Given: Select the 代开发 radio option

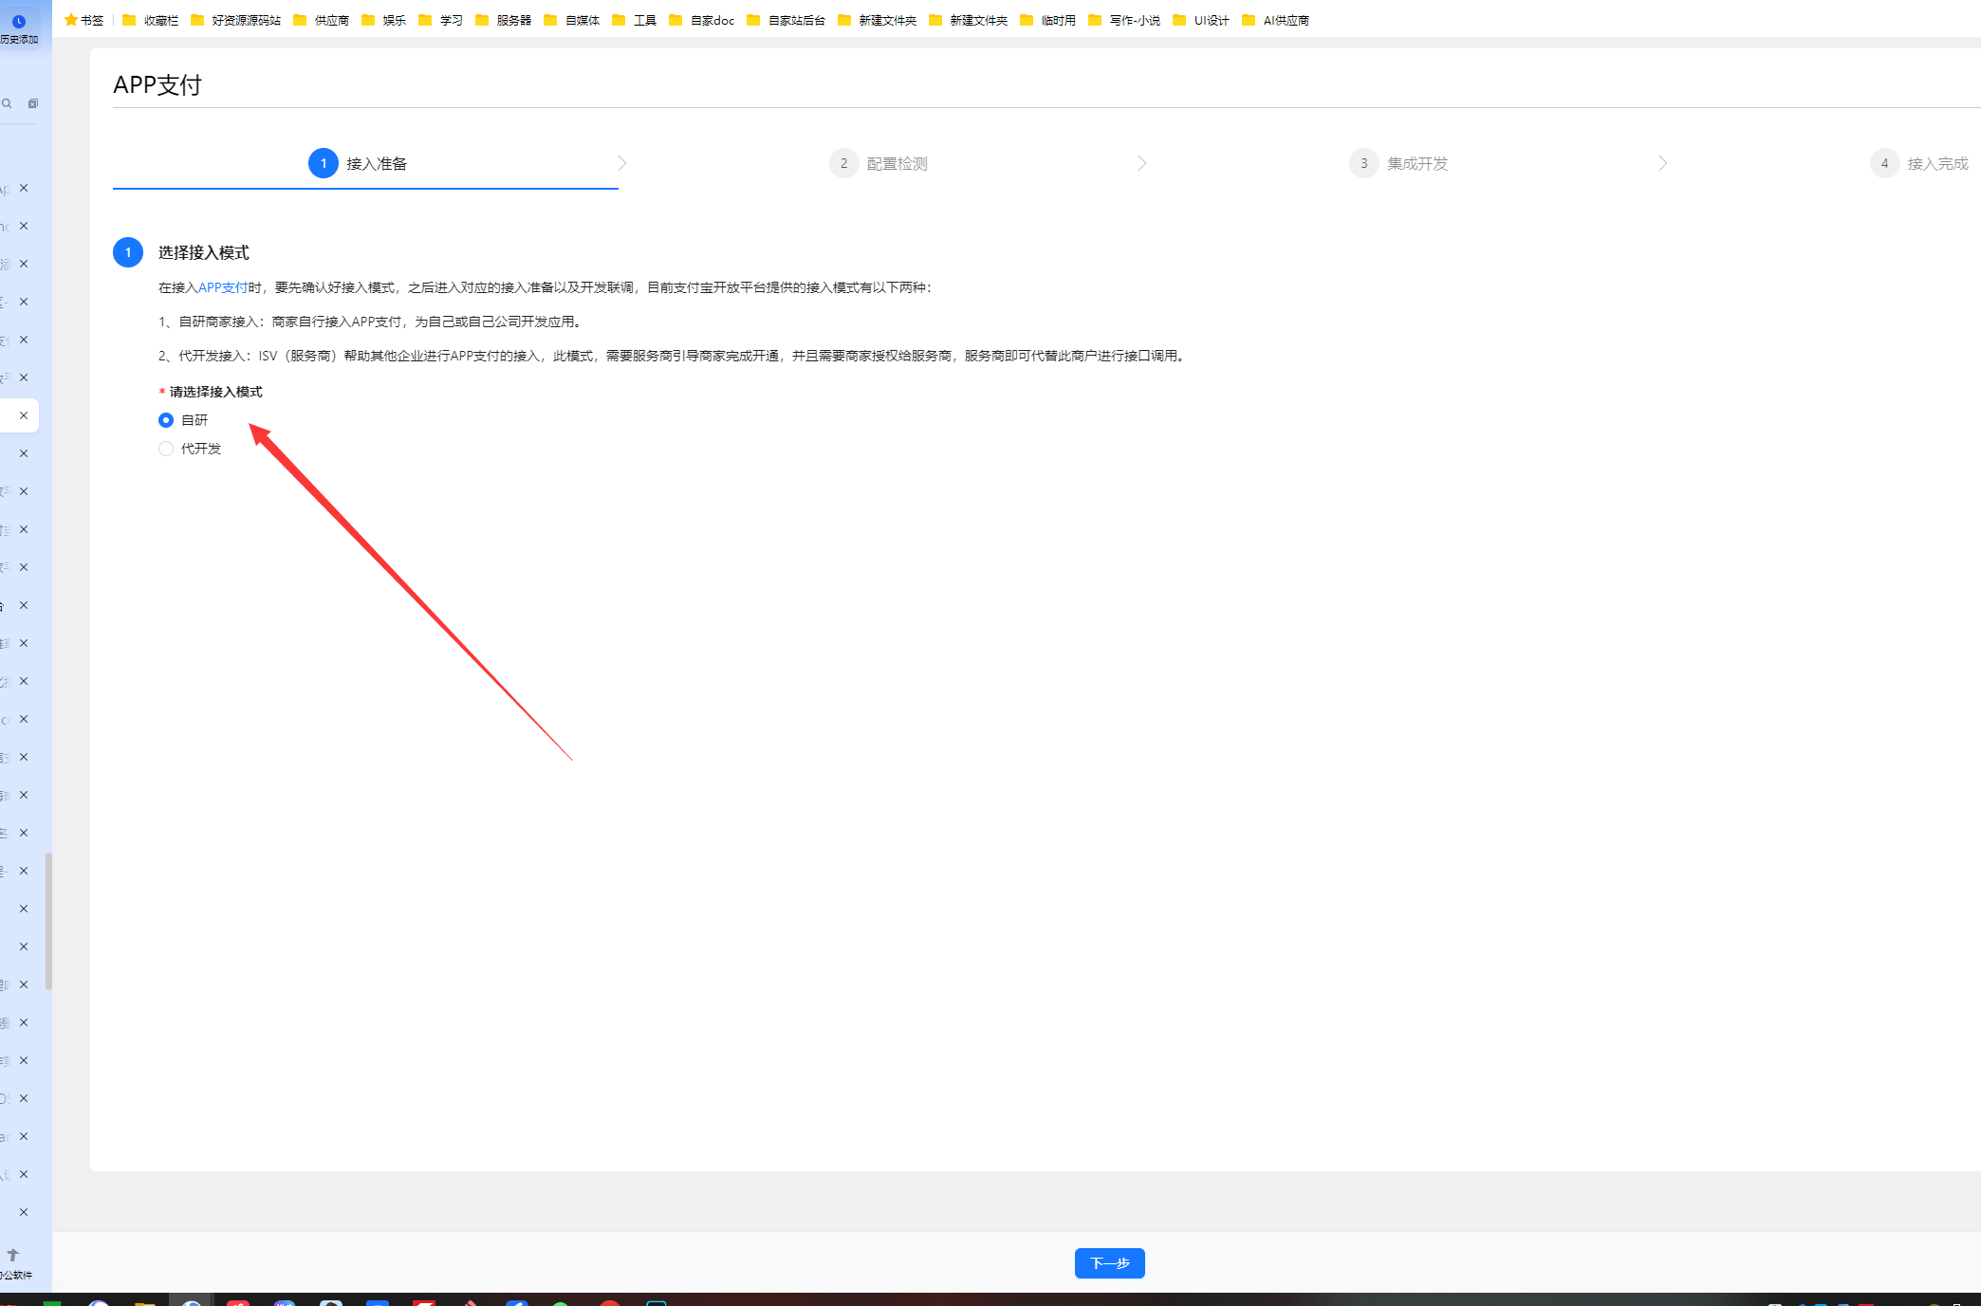Looking at the screenshot, I should (x=166, y=449).
